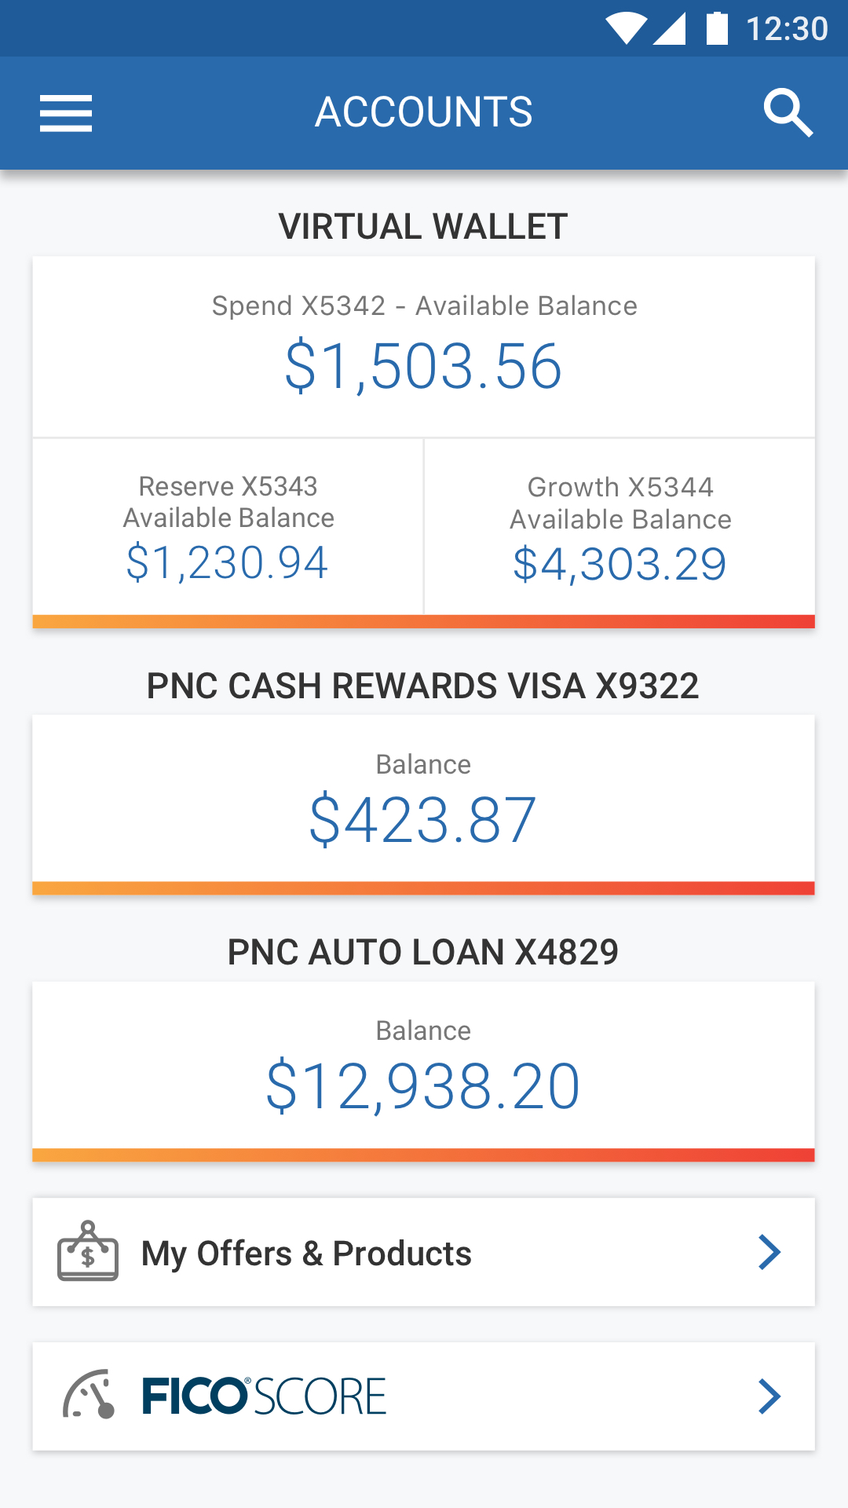This screenshot has height=1508, width=848.
Task: Tap the FICO gauge meter icon
Action: 90,1395
